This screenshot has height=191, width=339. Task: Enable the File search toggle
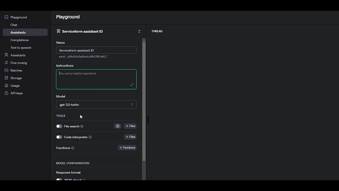pyautogui.click(x=59, y=126)
